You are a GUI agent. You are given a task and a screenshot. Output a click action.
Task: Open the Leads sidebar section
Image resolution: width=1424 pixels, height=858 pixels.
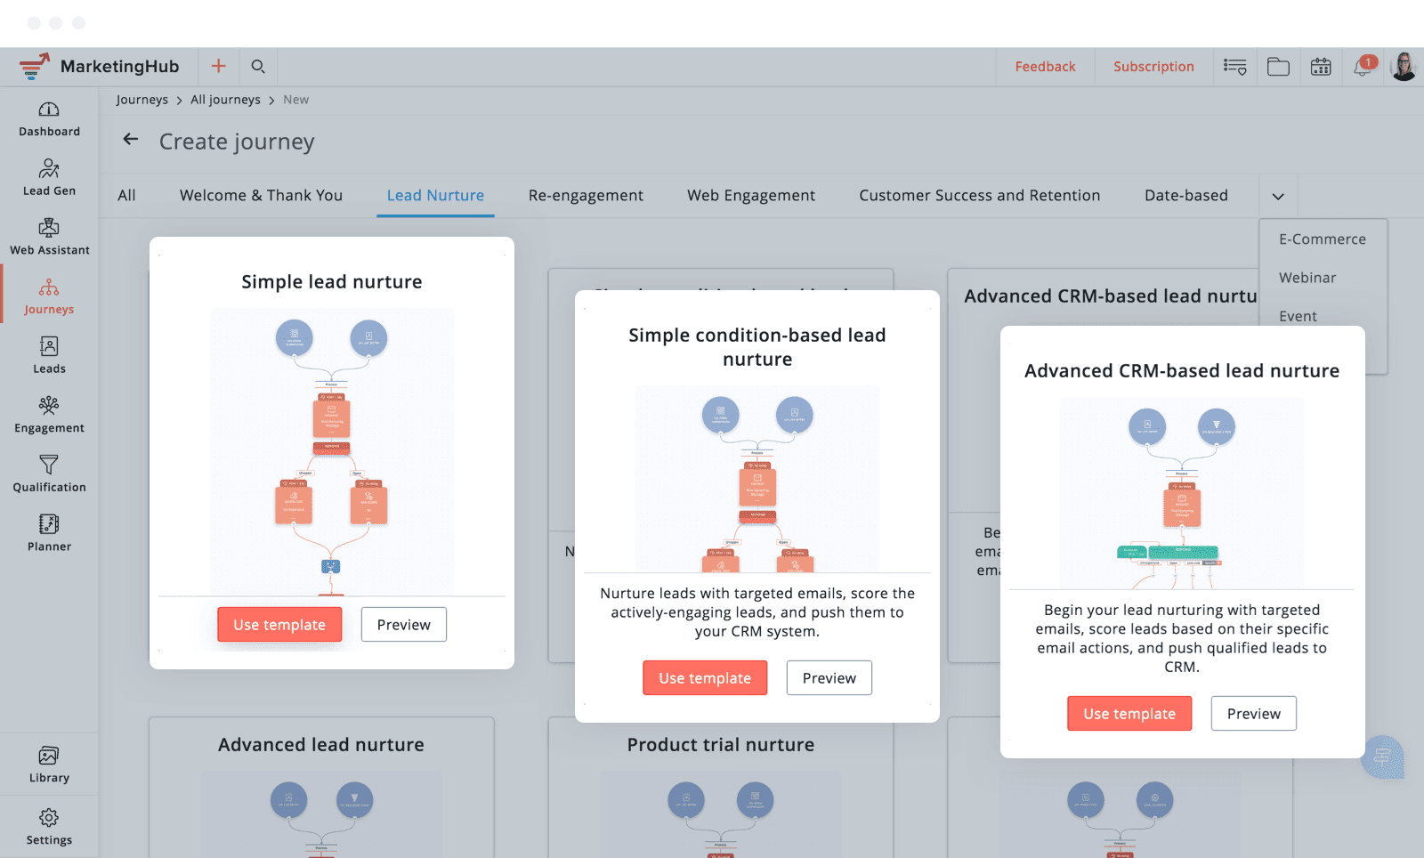49,356
